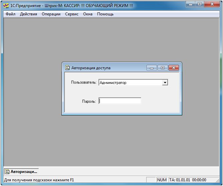Click the main window resize grip corner
This screenshot has width=223, height=186.
point(218,180)
